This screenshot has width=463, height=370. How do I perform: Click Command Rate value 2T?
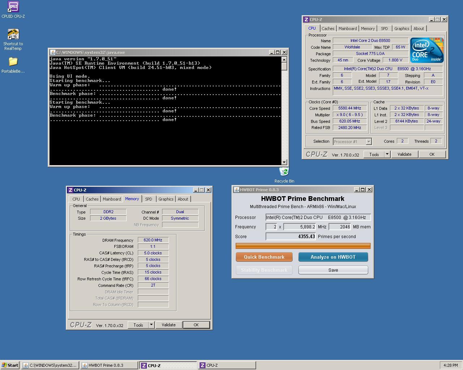153,285
